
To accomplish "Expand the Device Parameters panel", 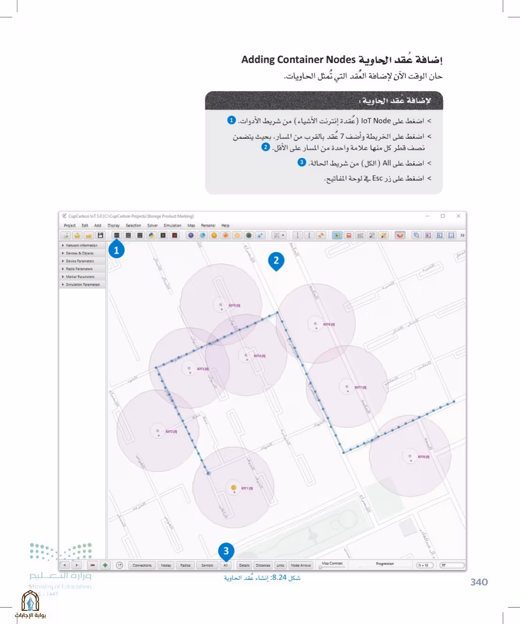I will click(82, 261).
